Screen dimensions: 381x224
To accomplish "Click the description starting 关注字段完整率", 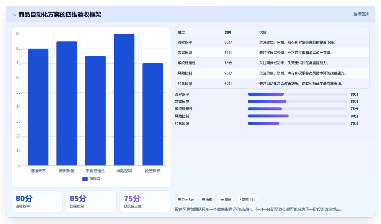I will [x=296, y=53].
